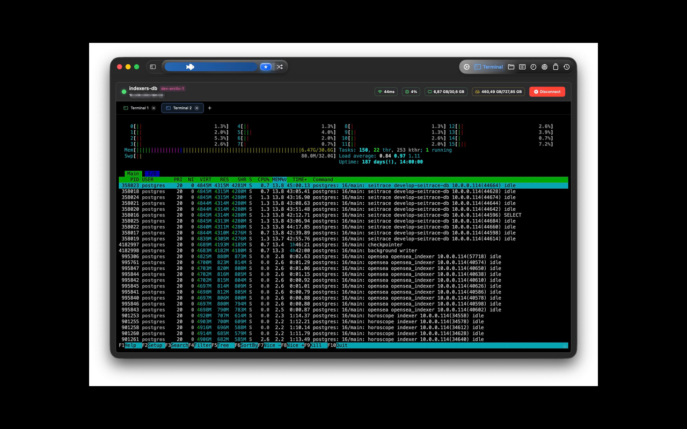Click the Command column header
The height and width of the screenshot is (429, 687).
pyautogui.click(x=323, y=180)
